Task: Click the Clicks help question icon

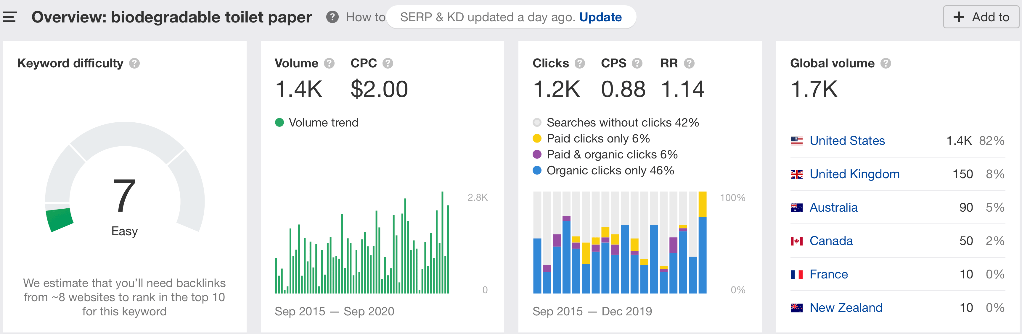Action: 580,63
